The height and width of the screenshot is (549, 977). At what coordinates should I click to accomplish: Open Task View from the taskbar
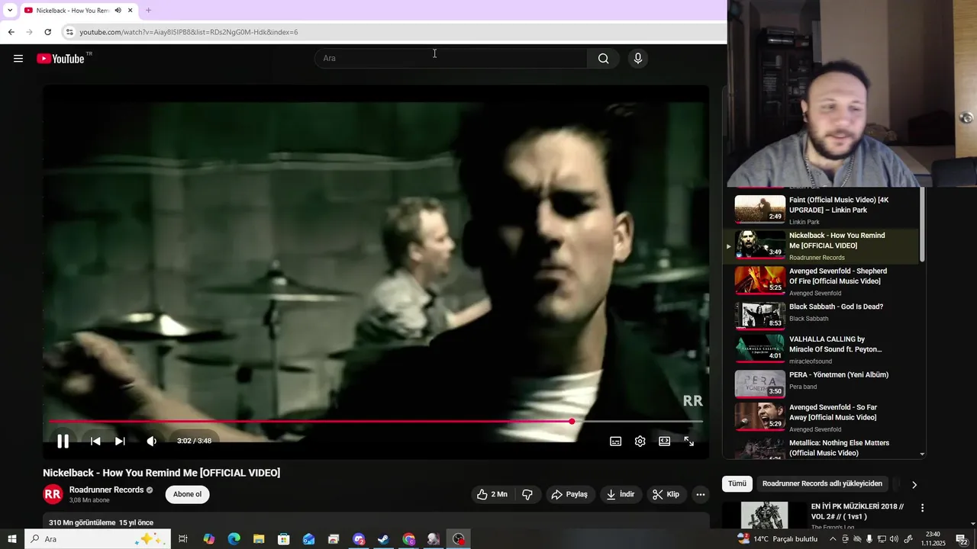tap(183, 539)
